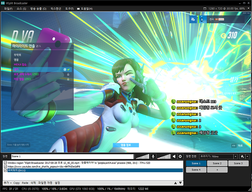
Task: Click 삭제 to delete source
Action: pos(33,183)
